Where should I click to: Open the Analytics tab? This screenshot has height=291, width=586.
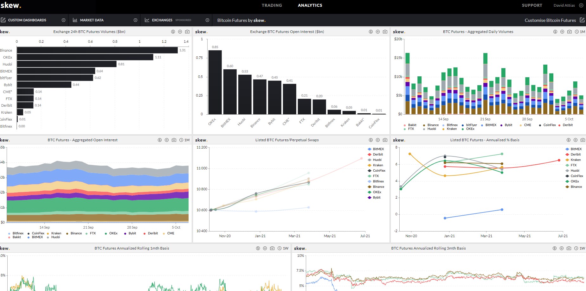point(310,5)
